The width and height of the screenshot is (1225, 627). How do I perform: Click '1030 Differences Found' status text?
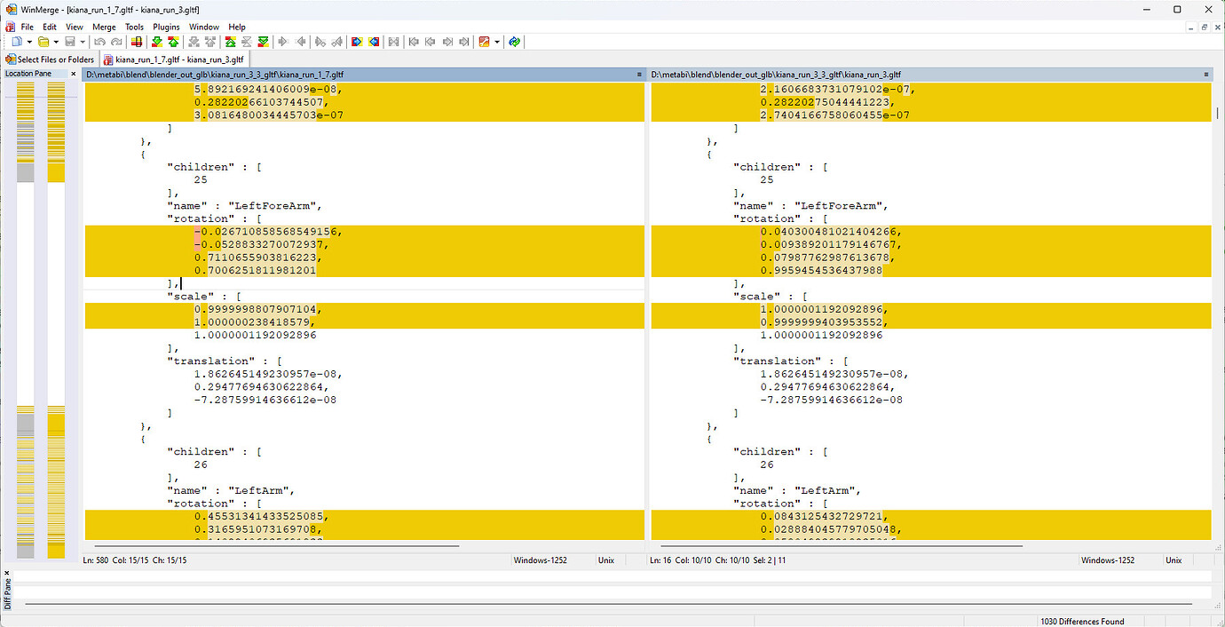[x=1082, y=622]
